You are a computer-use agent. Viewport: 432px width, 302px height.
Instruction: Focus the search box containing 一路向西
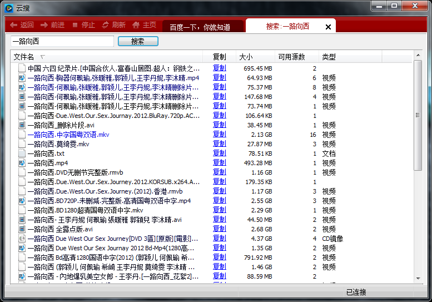pos(62,41)
